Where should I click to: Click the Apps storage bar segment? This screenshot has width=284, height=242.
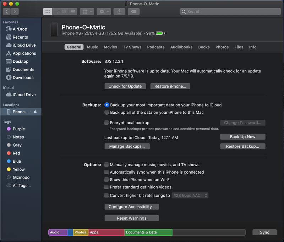(106, 232)
